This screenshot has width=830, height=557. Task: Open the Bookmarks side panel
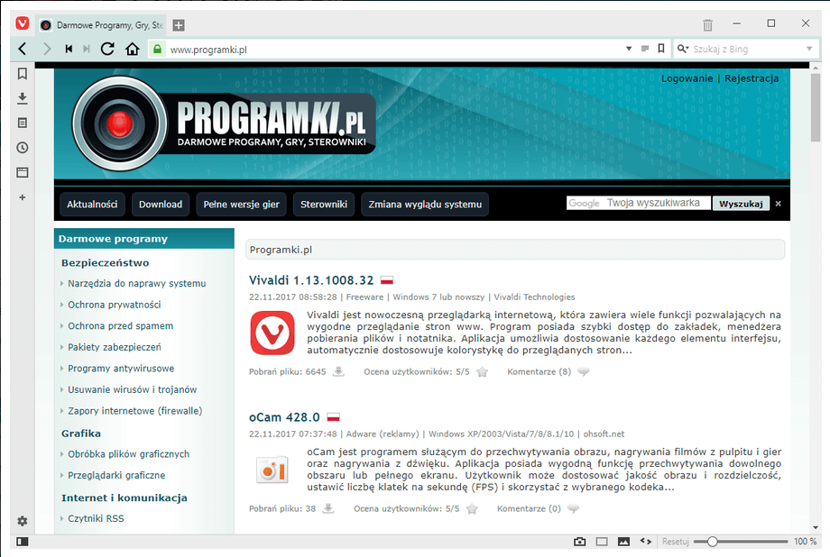tap(23, 74)
